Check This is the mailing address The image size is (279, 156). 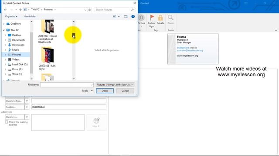pyautogui.click(x=7, y=122)
